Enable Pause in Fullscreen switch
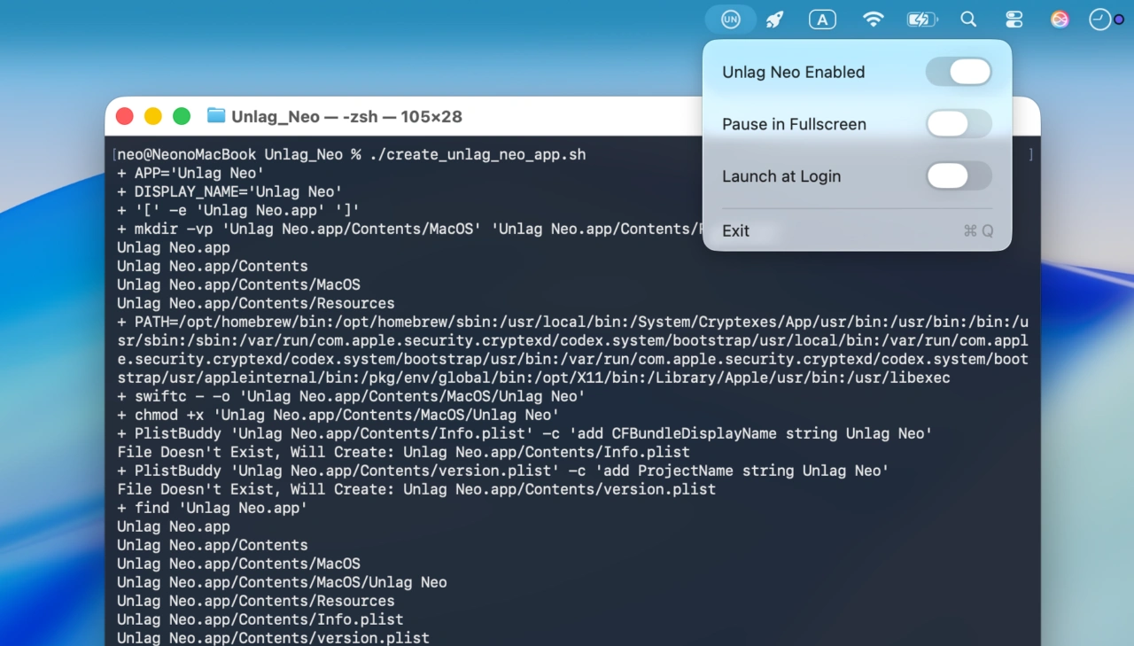 pos(959,124)
